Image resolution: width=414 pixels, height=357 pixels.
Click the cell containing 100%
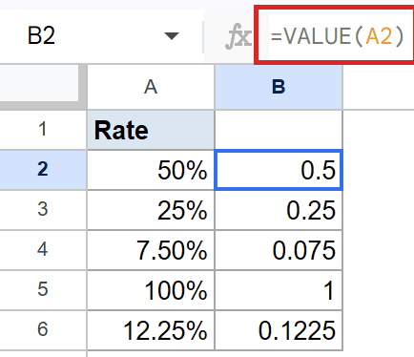[x=151, y=290]
